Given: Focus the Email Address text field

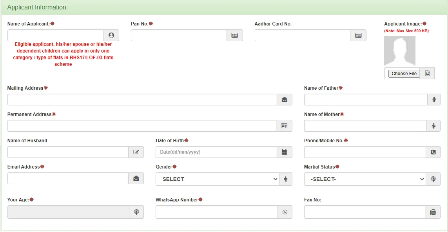Looking at the screenshot, I should tap(68, 178).
